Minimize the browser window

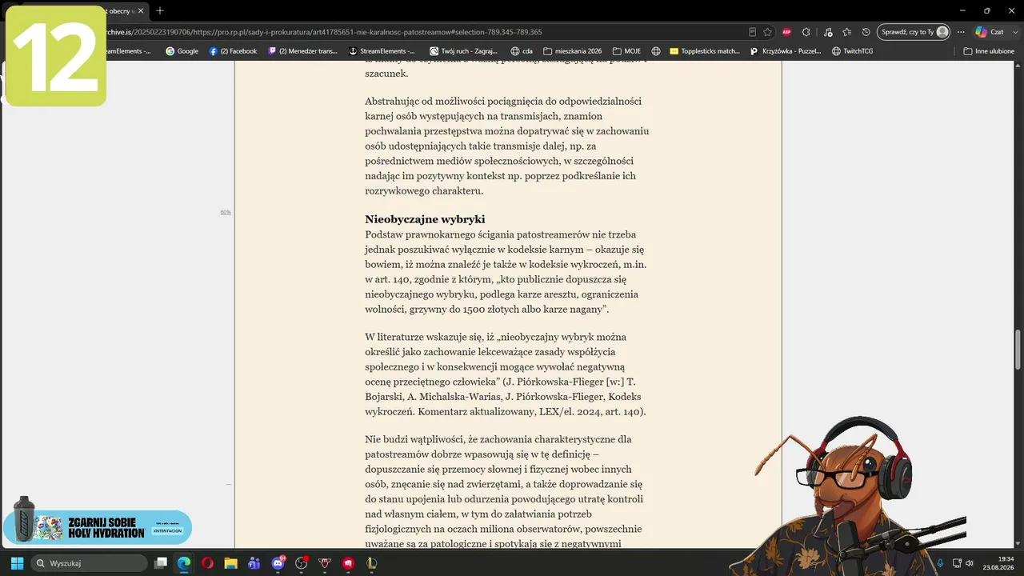point(962,10)
